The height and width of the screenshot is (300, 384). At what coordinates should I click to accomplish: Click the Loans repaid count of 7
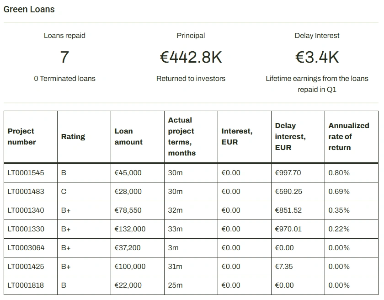[x=64, y=57]
